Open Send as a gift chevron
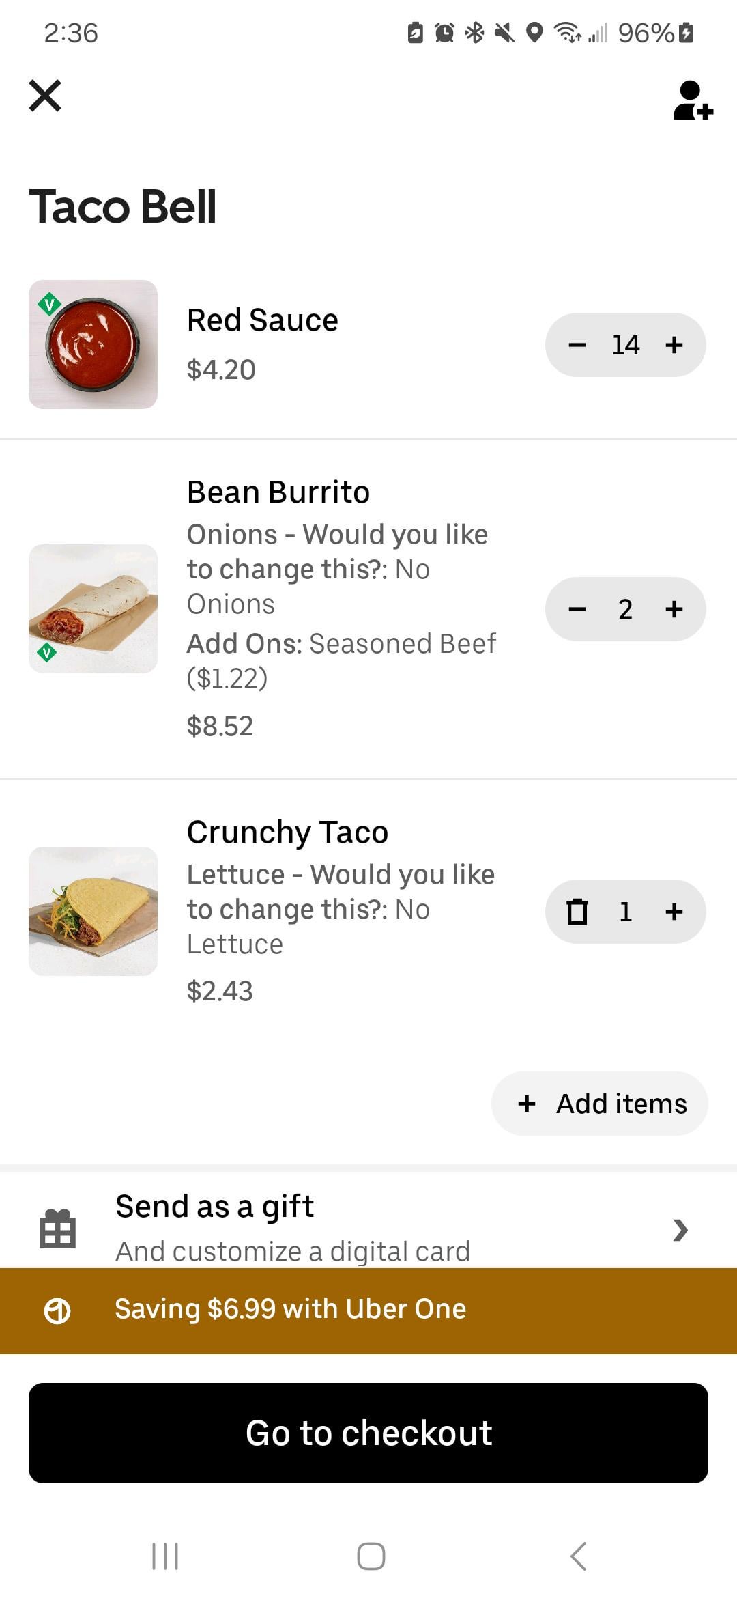Viewport: 737px width, 1598px height. pyautogui.click(x=680, y=1230)
